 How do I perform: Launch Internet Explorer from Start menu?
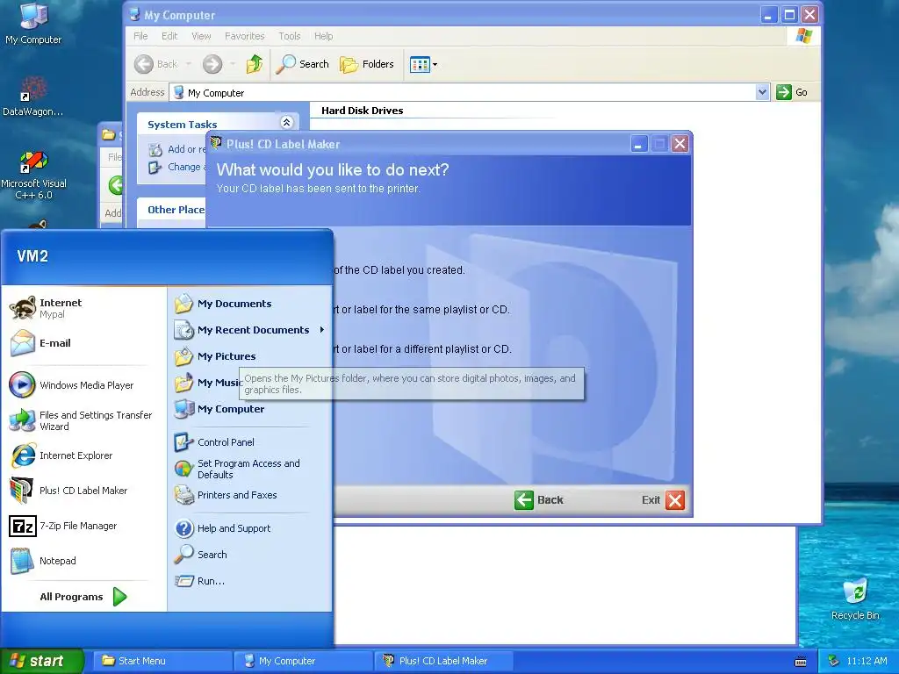pos(83,455)
